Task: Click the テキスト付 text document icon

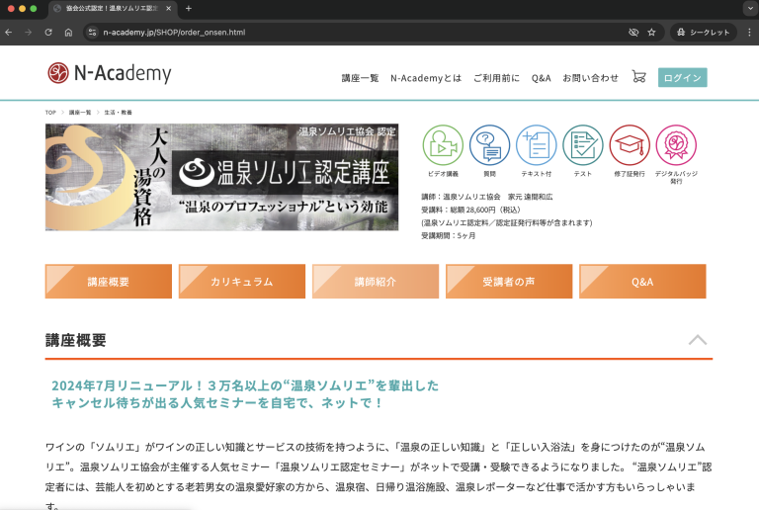Action: [536, 145]
